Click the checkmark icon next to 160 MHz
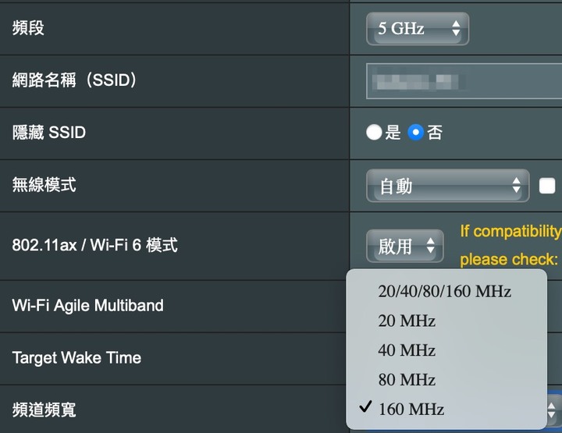Image resolution: width=562 pixels, height=433 pixels. (365, 406)
